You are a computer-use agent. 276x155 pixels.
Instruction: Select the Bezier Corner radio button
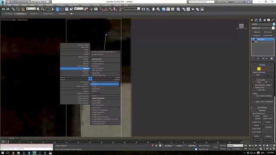click(x=262, y=119)
